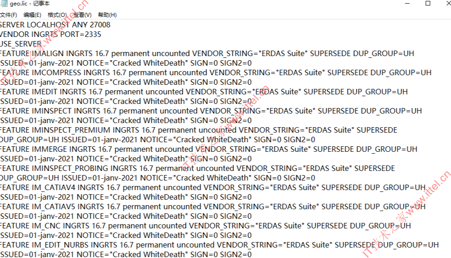451x258 pixels.
Task: Click the FEATURE IM_EDIT_NURBS line
Action: 219,245
